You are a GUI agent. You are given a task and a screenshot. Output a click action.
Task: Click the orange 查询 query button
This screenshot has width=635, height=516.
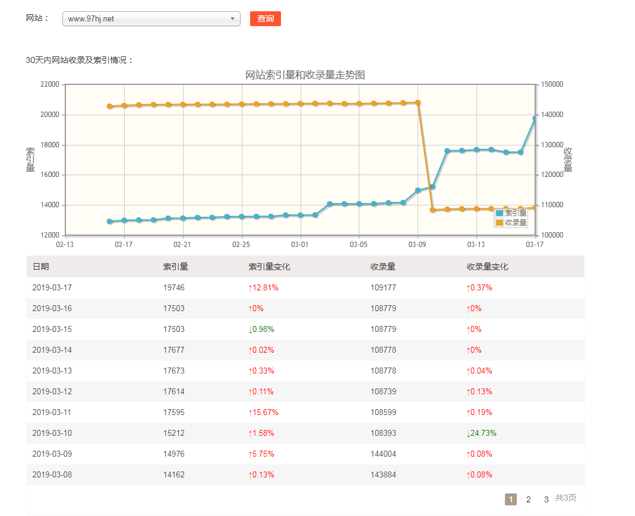(266, 18)
